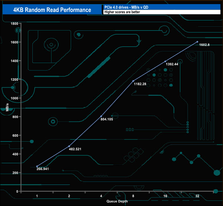Click the 1602.8 data point marker

click(x=197, y=42)
